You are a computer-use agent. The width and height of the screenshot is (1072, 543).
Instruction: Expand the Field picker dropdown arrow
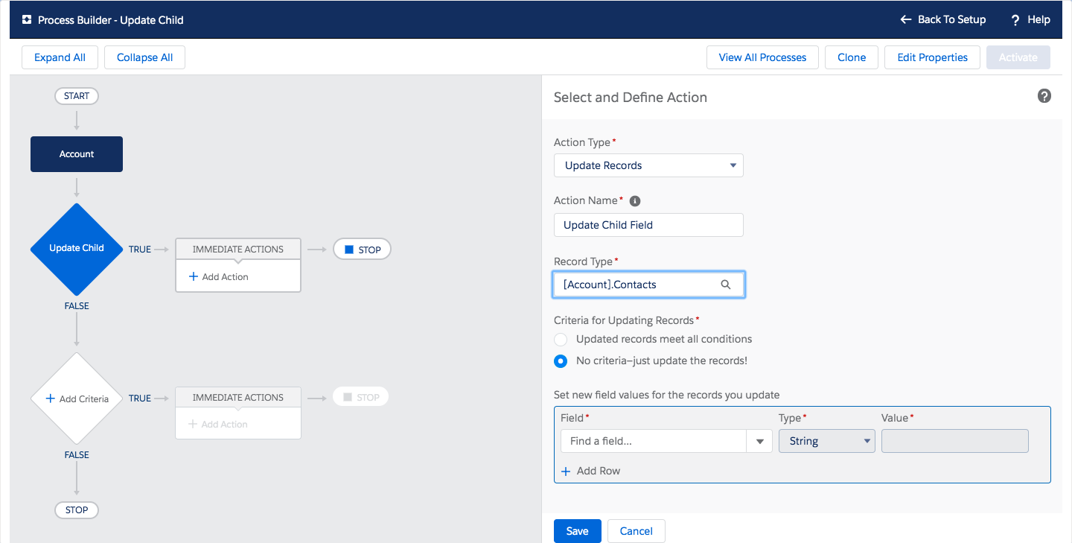click(759, 441)
